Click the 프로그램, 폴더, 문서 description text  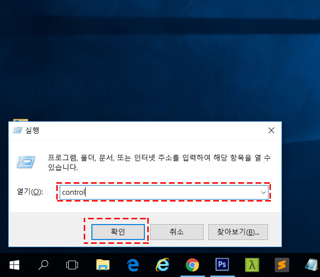(159, 163)
